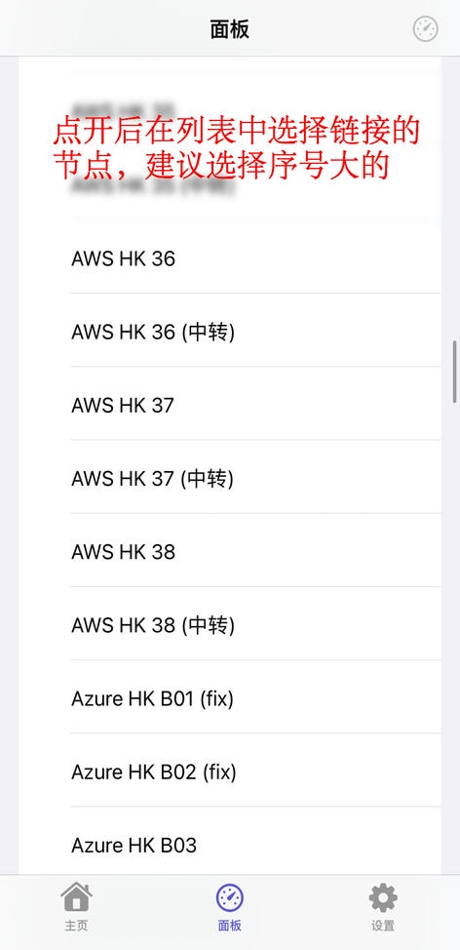
Task: Choose node AWS HK 36 (中转)
Action: (255, 332)
